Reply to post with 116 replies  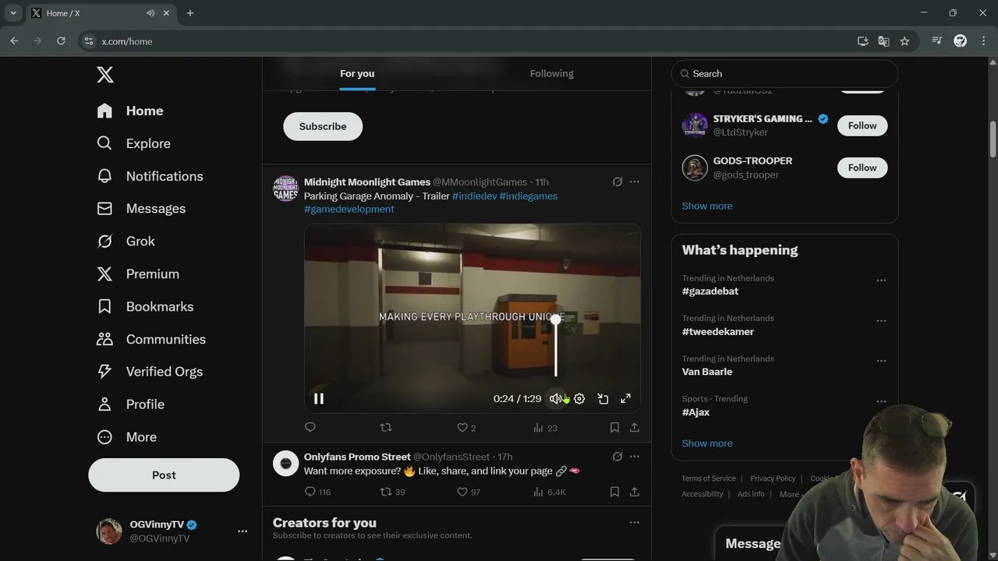pyautogui.click(x=317, y=492)
